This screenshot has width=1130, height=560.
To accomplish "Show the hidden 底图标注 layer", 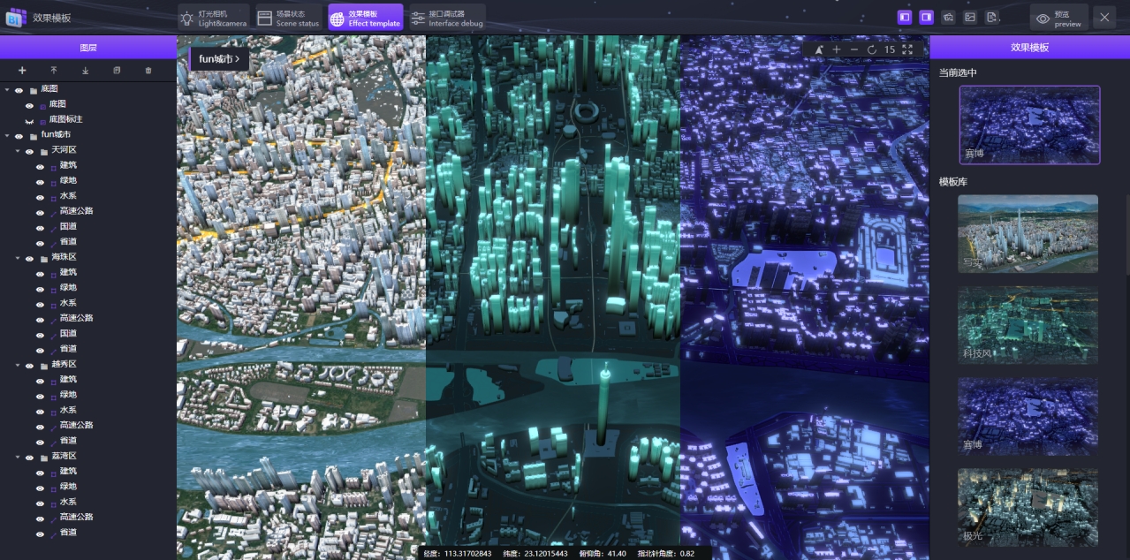I will [29, 119].
